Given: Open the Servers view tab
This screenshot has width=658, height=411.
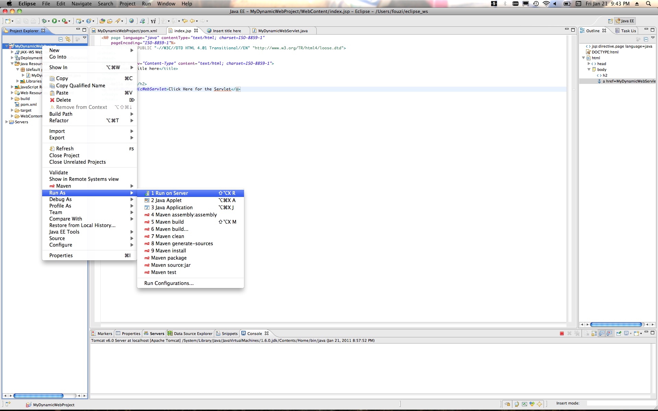Looking at the screenshot, I should pos(154,334).
